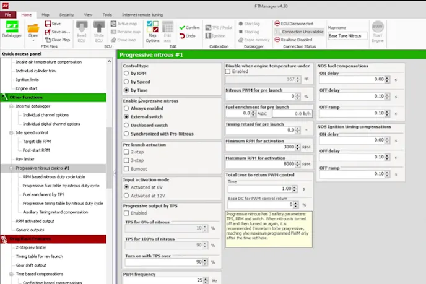
Task: Click the Map name text field
Action: [347, 37]
